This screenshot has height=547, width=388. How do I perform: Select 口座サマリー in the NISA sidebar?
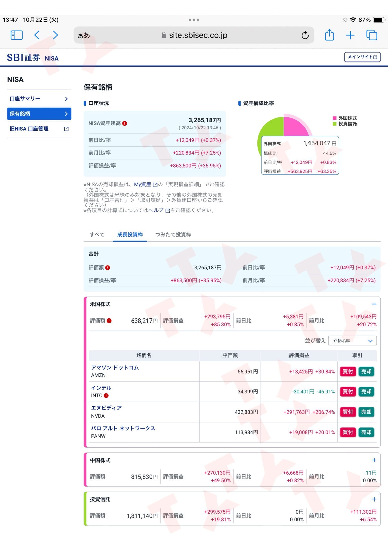coord(39,99)
